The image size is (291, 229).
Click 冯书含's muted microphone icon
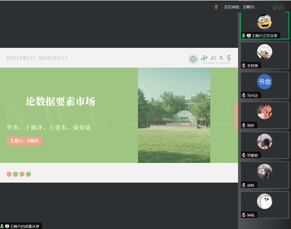point(244,95)
